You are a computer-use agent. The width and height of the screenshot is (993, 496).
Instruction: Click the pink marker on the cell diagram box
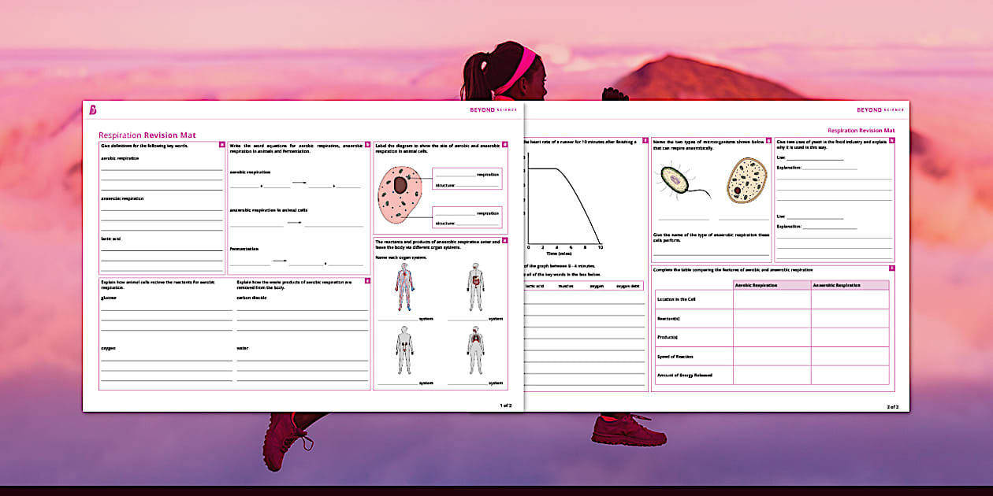pyautogui.click(x=504, y=143)
